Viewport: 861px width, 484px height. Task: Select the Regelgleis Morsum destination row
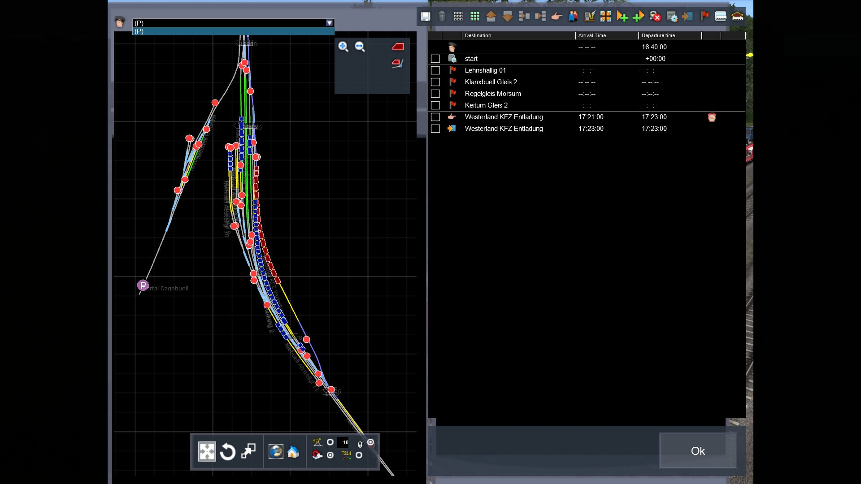tap(493, 94)
